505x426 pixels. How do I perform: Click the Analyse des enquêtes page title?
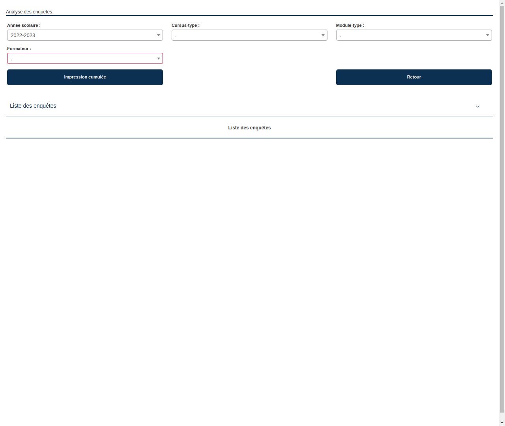(29, 12)
